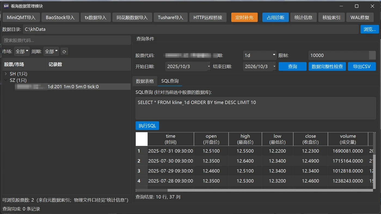
Task: Click the 查询 query button
Action: tap(293, 67)
